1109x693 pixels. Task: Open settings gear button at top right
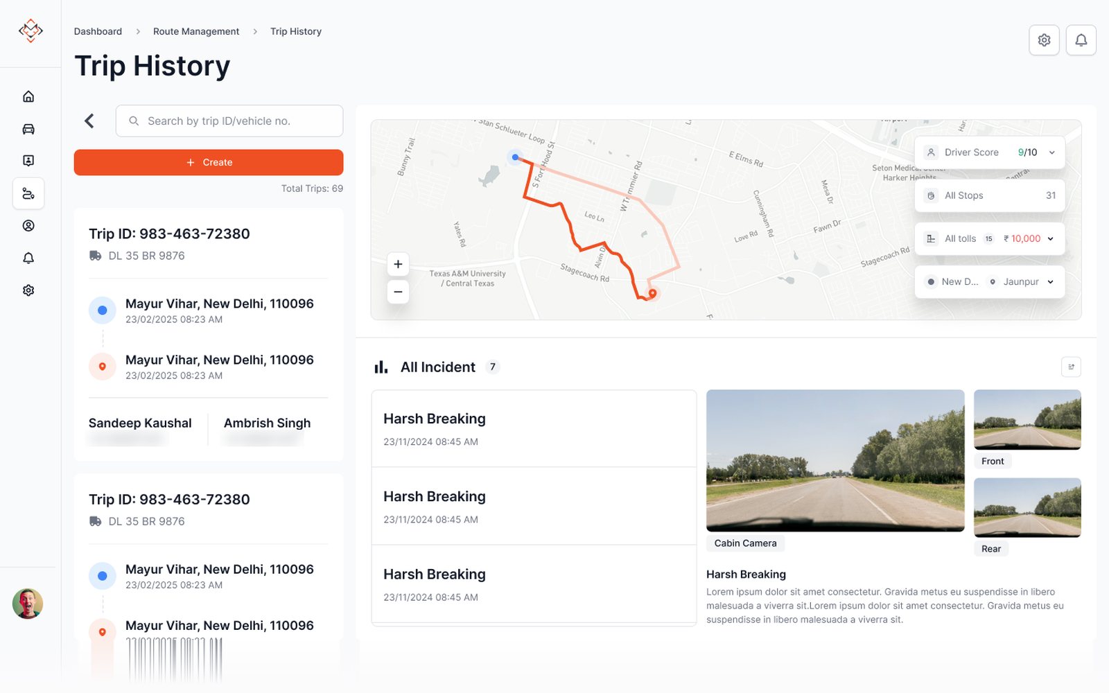[x=1044, y=40]
